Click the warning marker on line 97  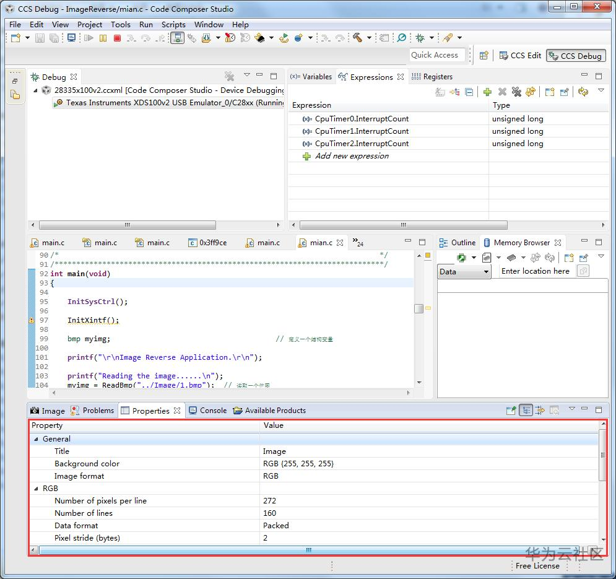[32, 320]
